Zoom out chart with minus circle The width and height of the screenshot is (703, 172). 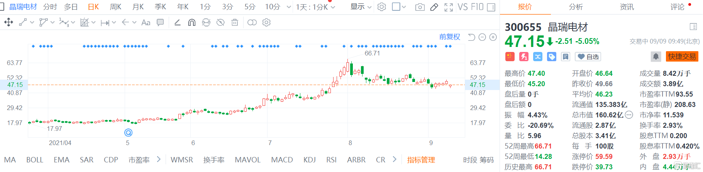pyautogui.click(x=482, y=37)
